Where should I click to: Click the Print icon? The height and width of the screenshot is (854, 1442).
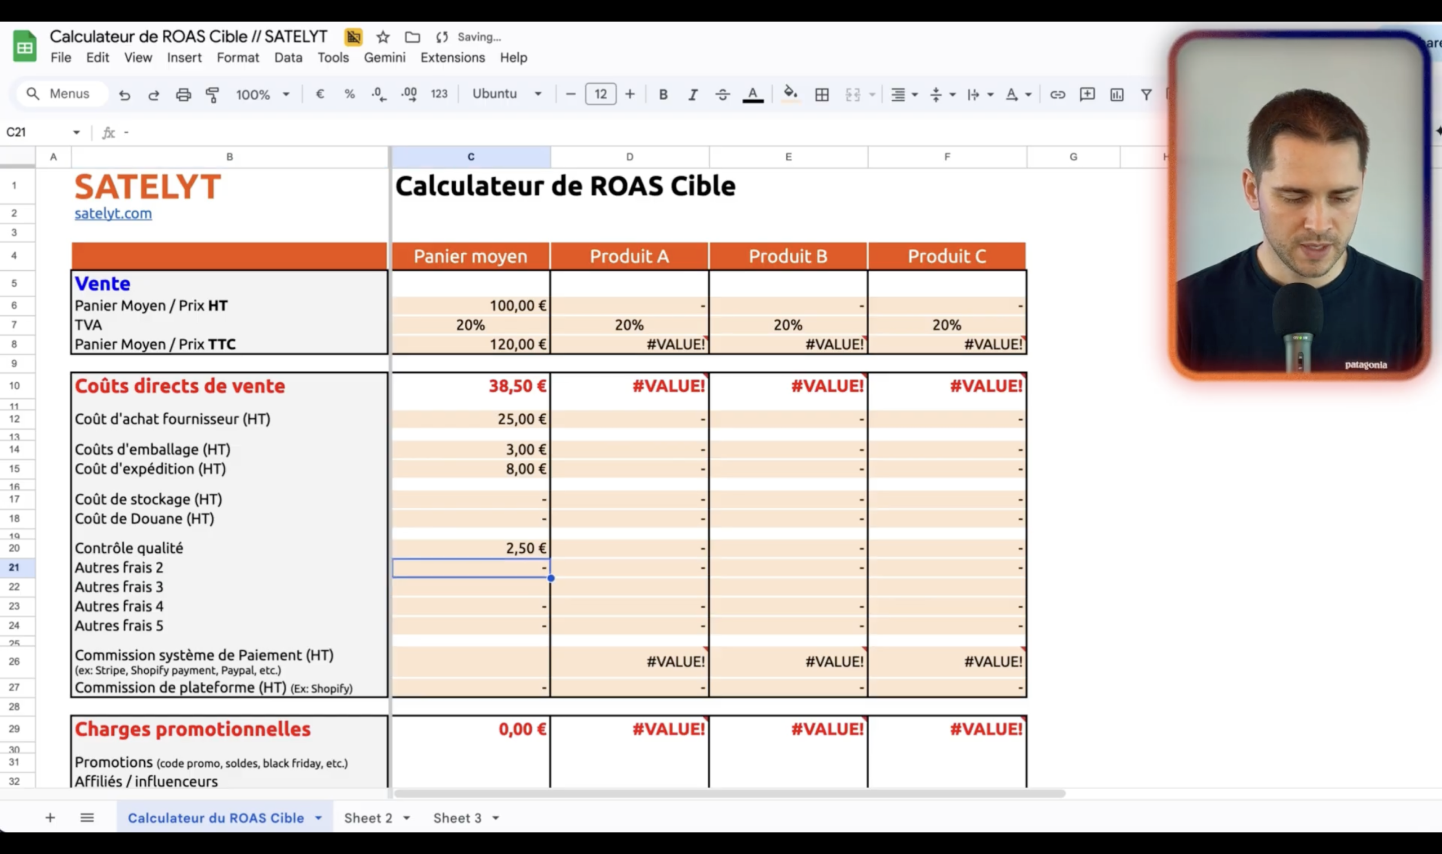coord(183,95)
